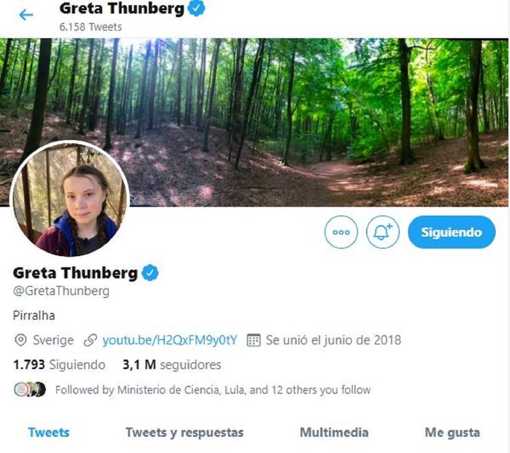Show the Me gusta tab
The image size is (510, 453).
(x=452, y=433)
